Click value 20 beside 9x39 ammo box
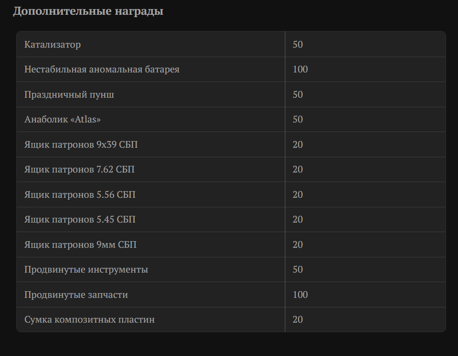Screen dimensions: 458x356 (x=298, y=144)
